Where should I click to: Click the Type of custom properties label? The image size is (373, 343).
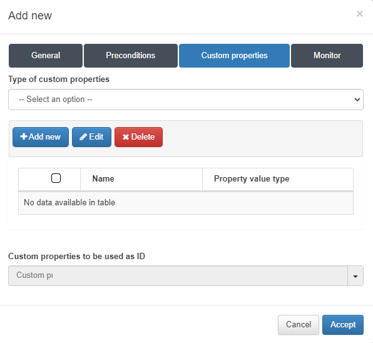(59, 79)
